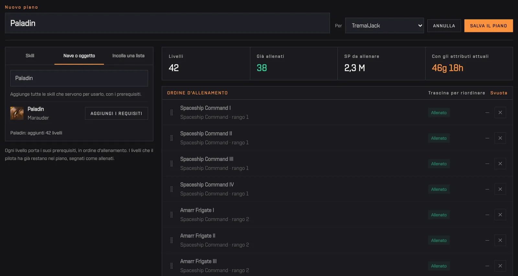518x276 pixels.
Task: Click Aggiungi i requisiti button
Action: point(116,114)
